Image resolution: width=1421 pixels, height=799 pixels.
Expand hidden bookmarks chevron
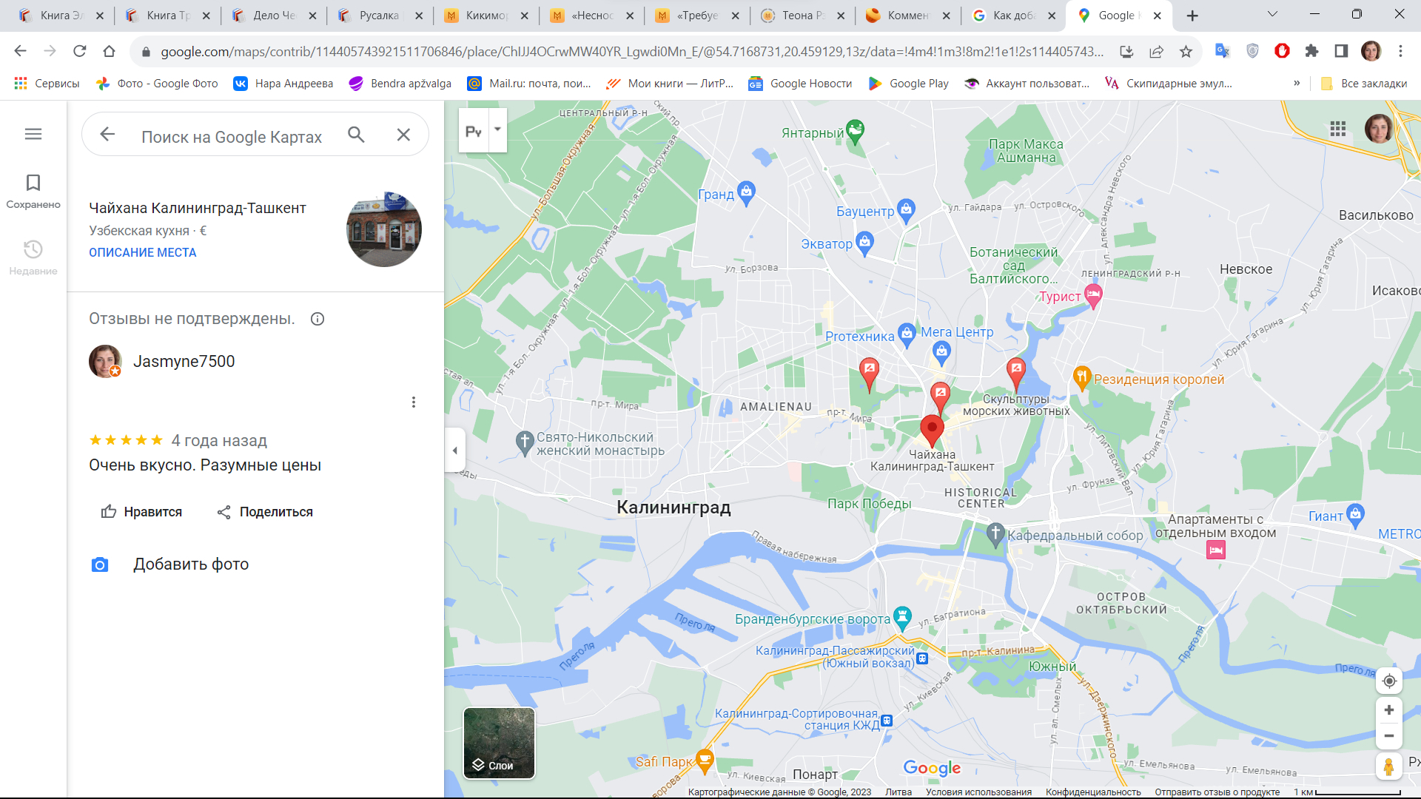tap(1297, 84)
